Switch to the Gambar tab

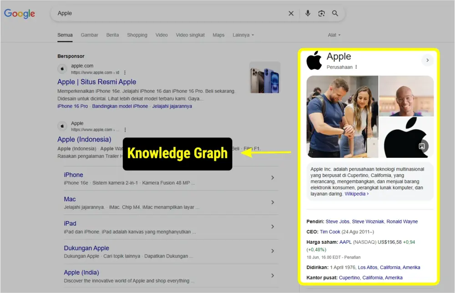click(x=89, y=35)
